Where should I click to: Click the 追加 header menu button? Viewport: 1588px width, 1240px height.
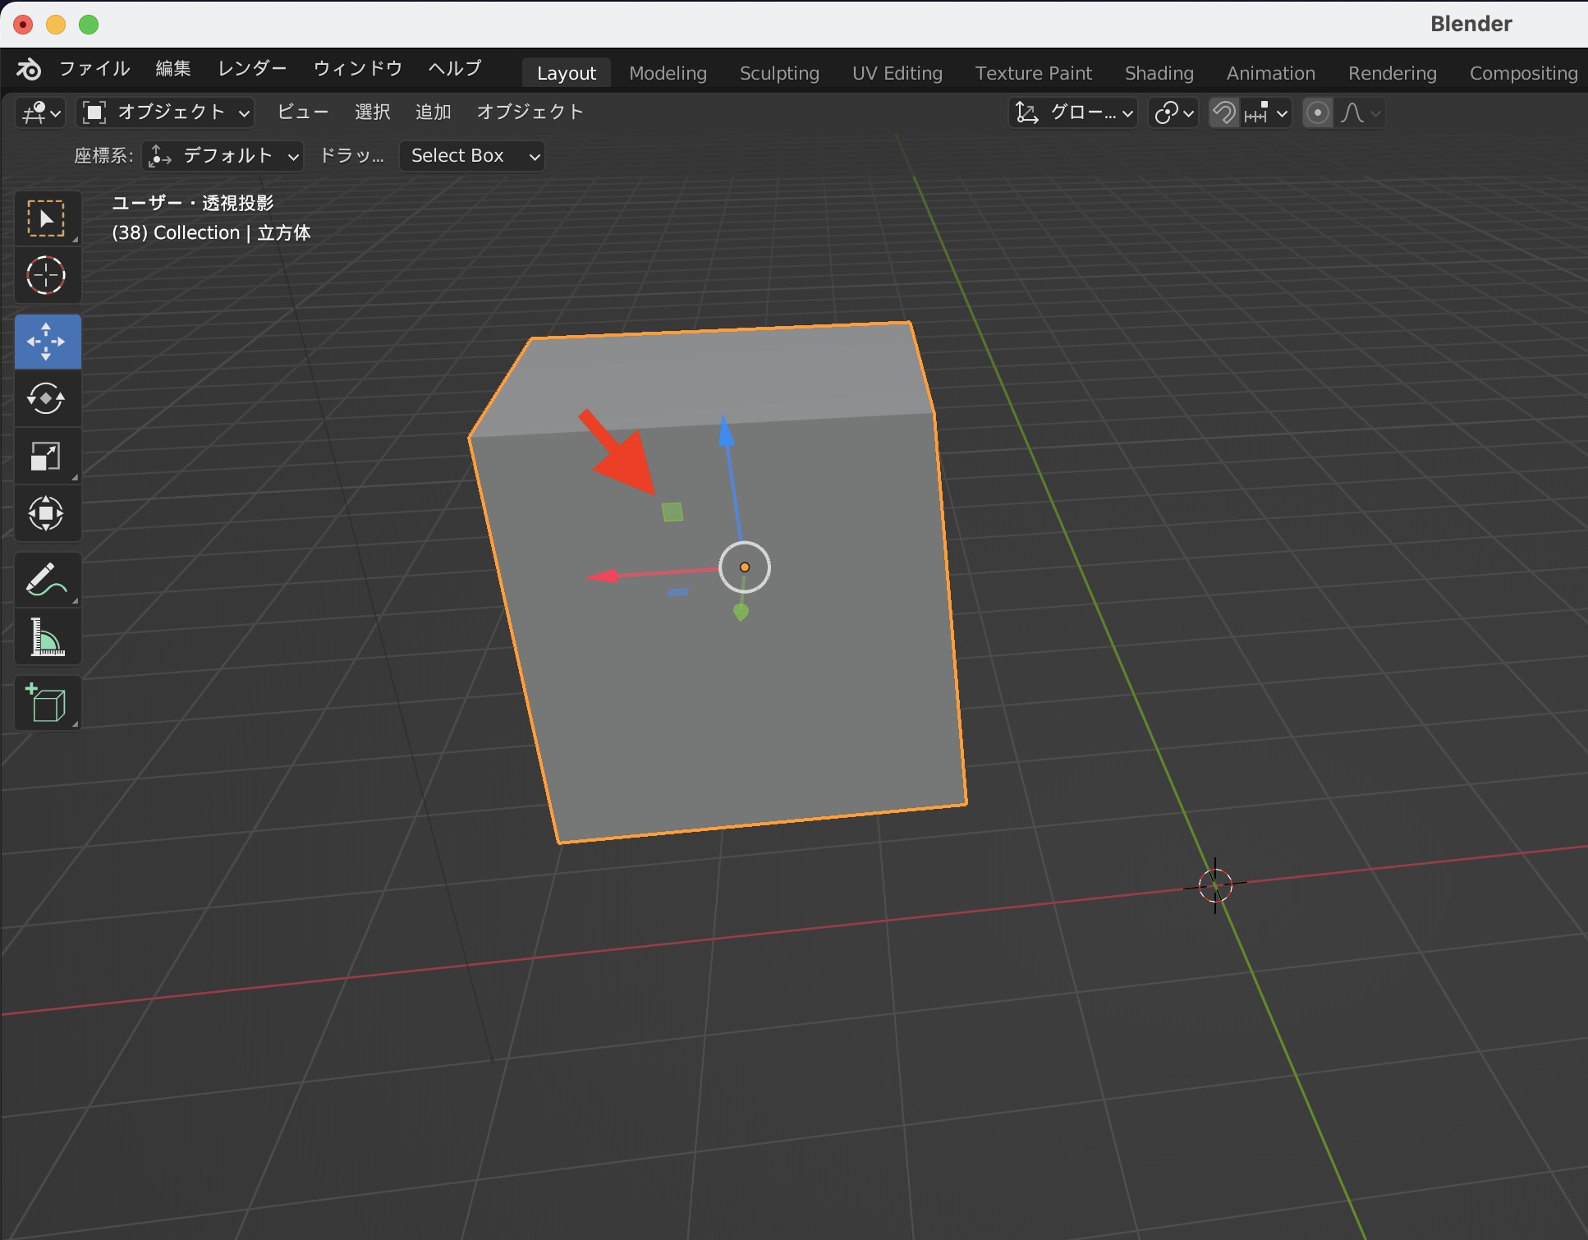[433, 113]
